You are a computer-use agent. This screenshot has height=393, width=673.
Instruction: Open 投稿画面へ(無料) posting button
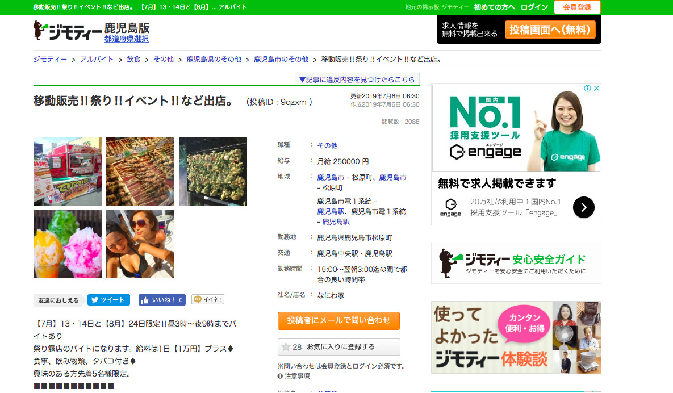click(550, 30)
